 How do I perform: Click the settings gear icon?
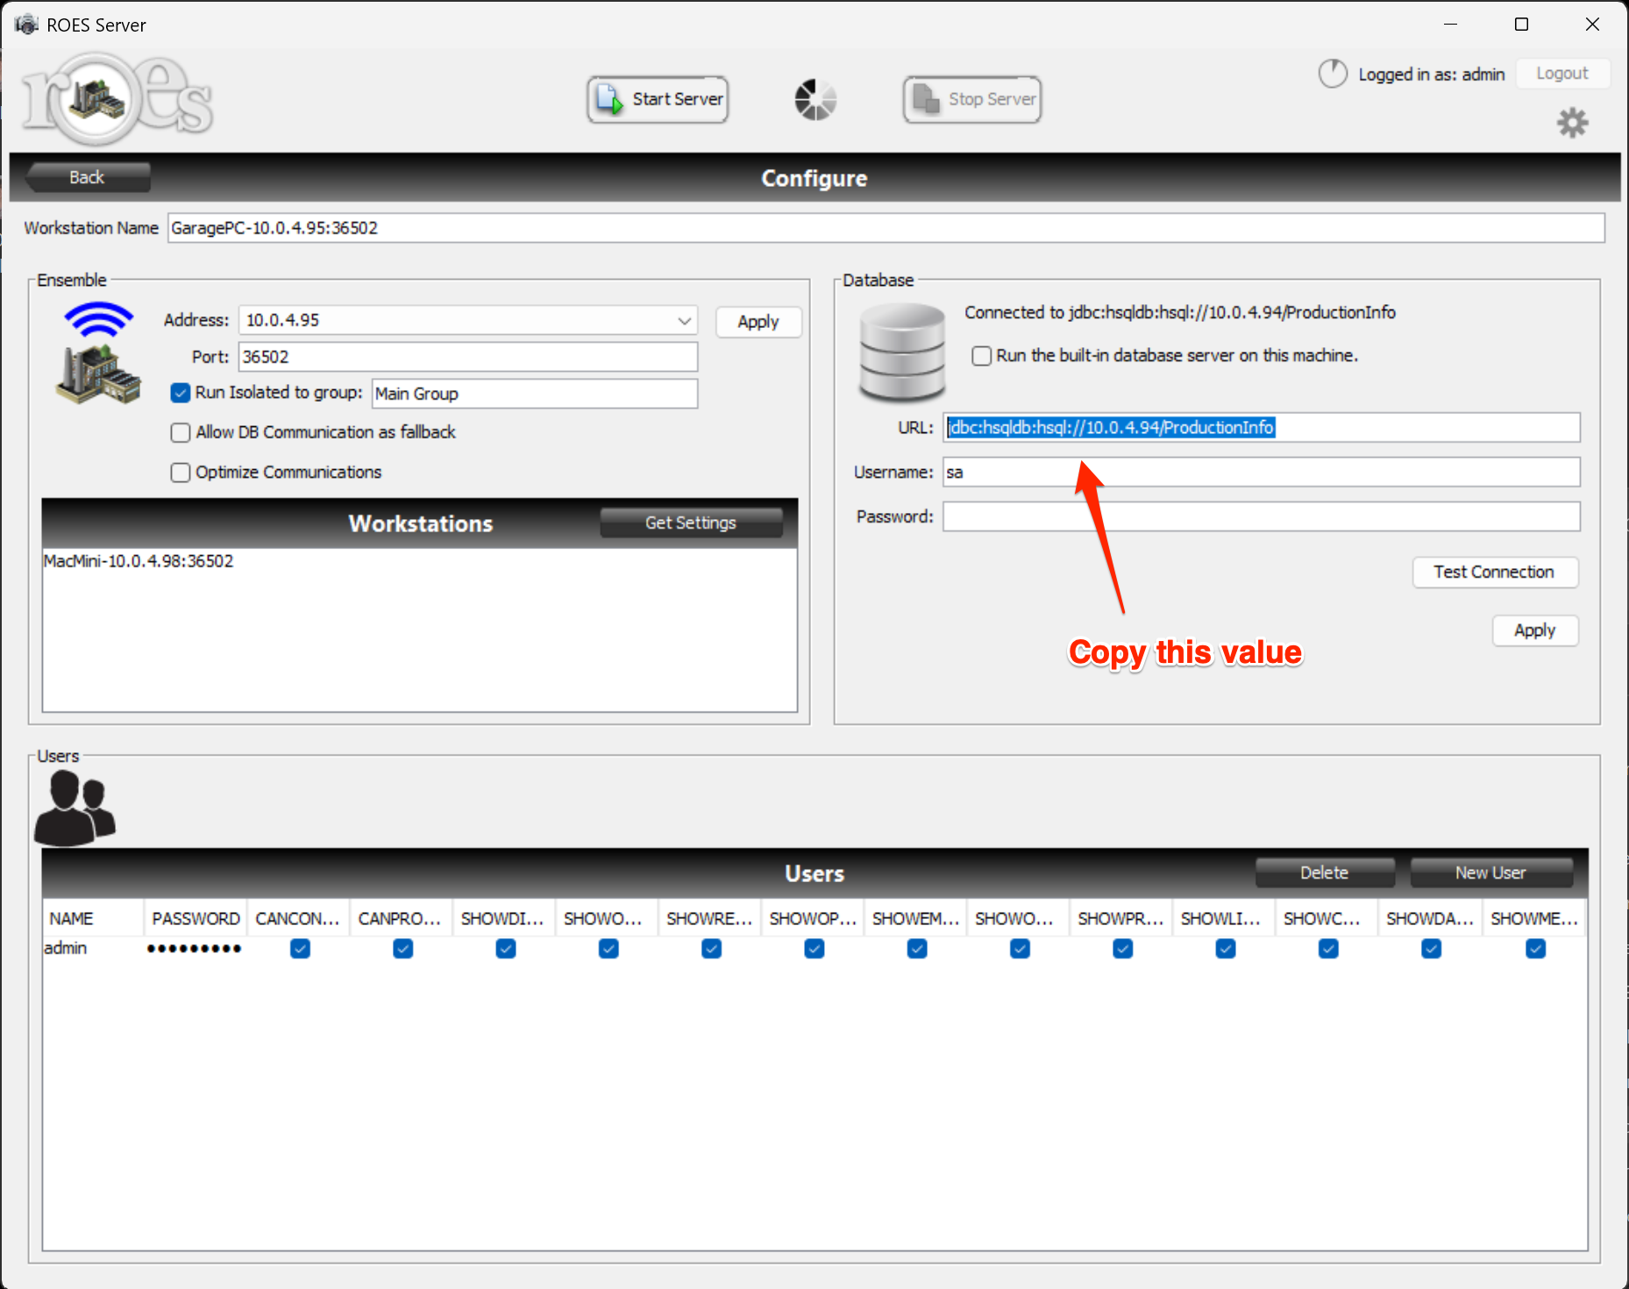pos(1572,123)
